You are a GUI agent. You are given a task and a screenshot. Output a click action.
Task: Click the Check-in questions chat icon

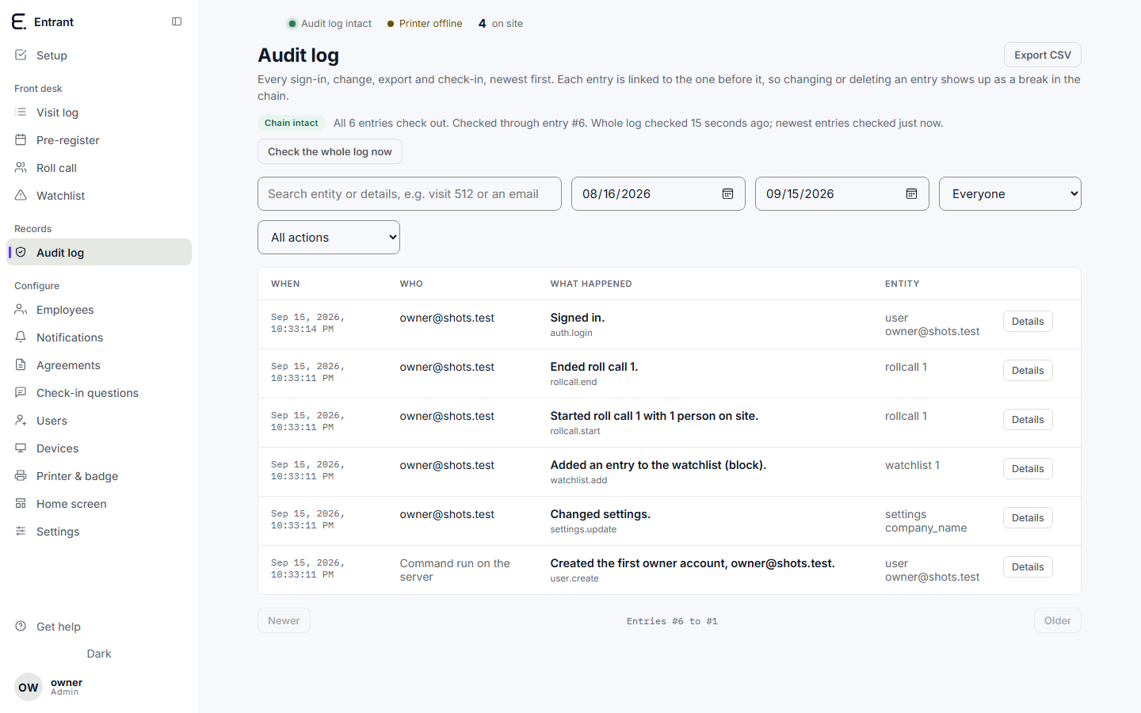[21, 392]
